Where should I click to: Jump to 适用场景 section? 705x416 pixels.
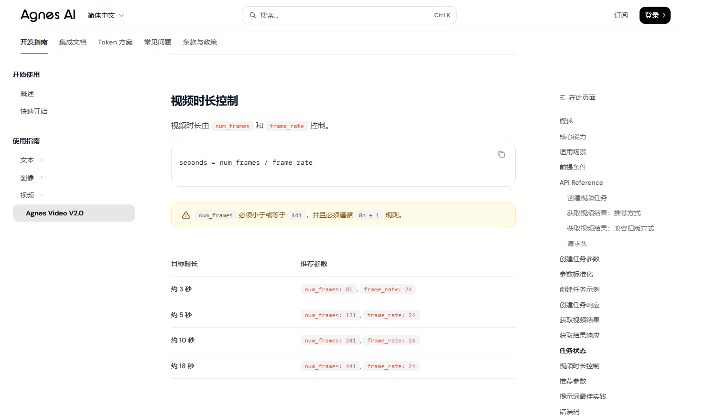573,152
